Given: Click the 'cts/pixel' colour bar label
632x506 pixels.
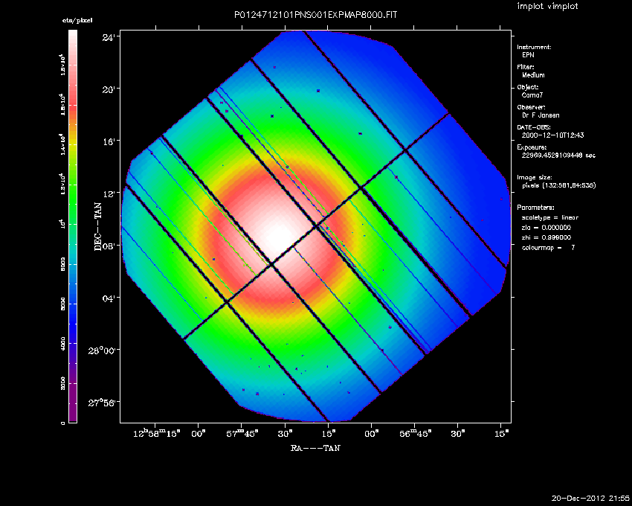Looking at the screenshot, I should point(77,21).
